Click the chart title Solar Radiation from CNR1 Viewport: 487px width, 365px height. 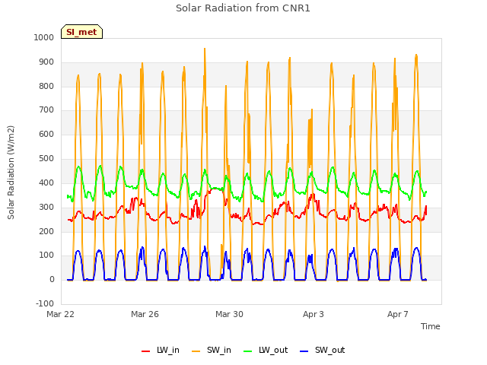243,8
